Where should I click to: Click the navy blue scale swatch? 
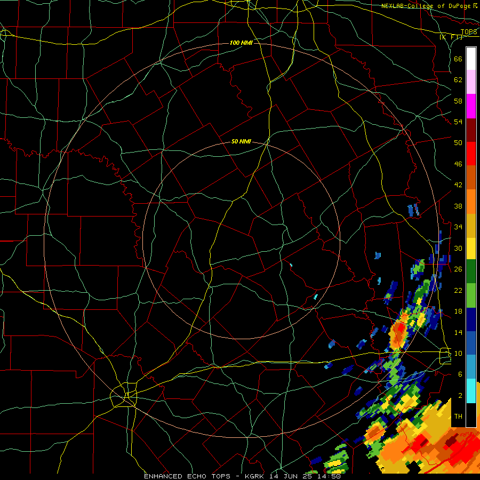pos(471,319)
